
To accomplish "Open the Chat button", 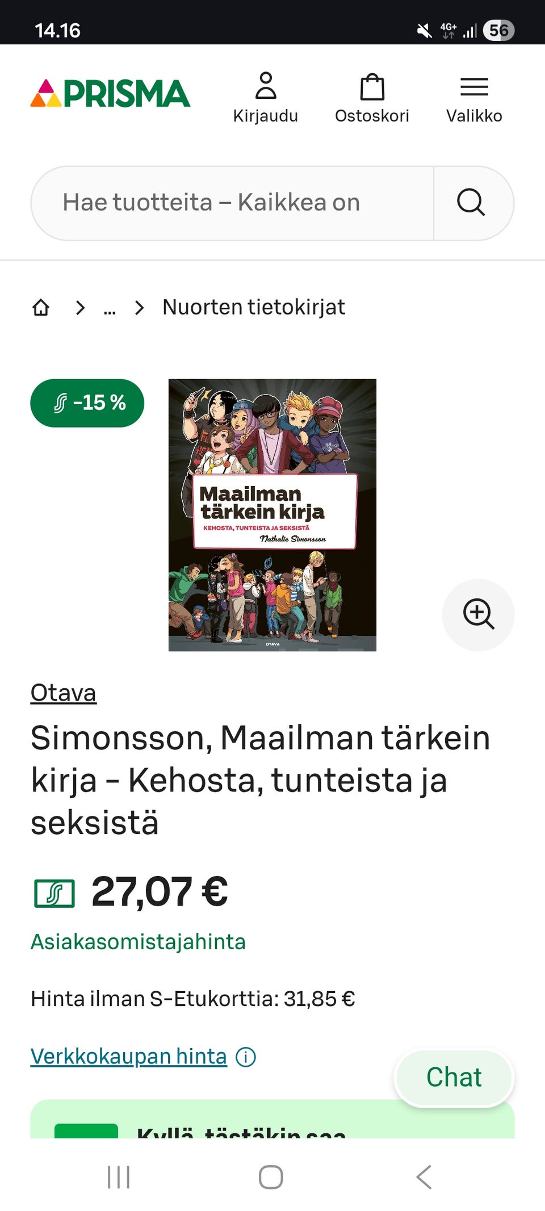I will click(x=454, y=1077).
